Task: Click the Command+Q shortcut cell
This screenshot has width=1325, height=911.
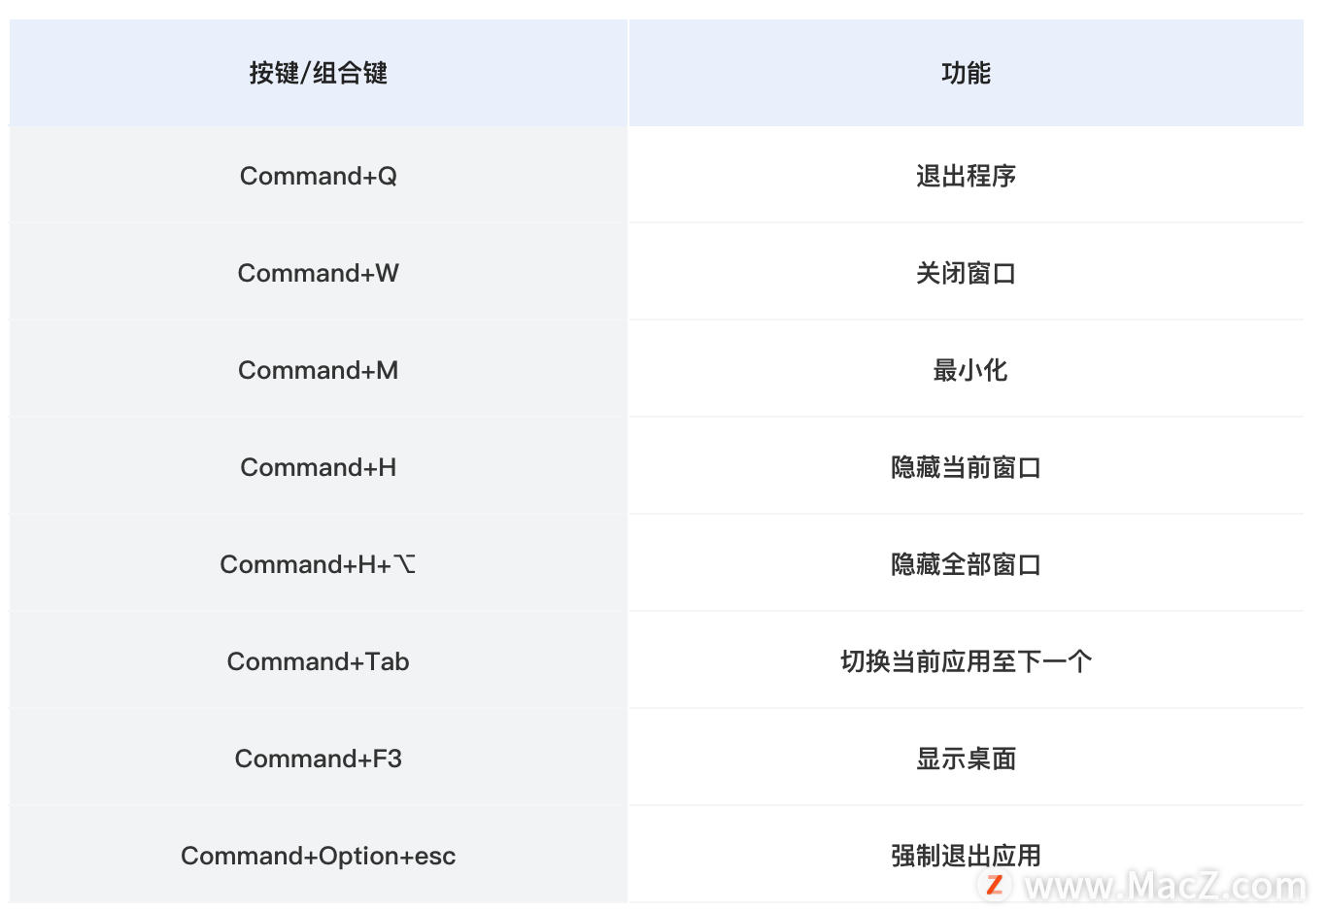Action: (319, 176)
